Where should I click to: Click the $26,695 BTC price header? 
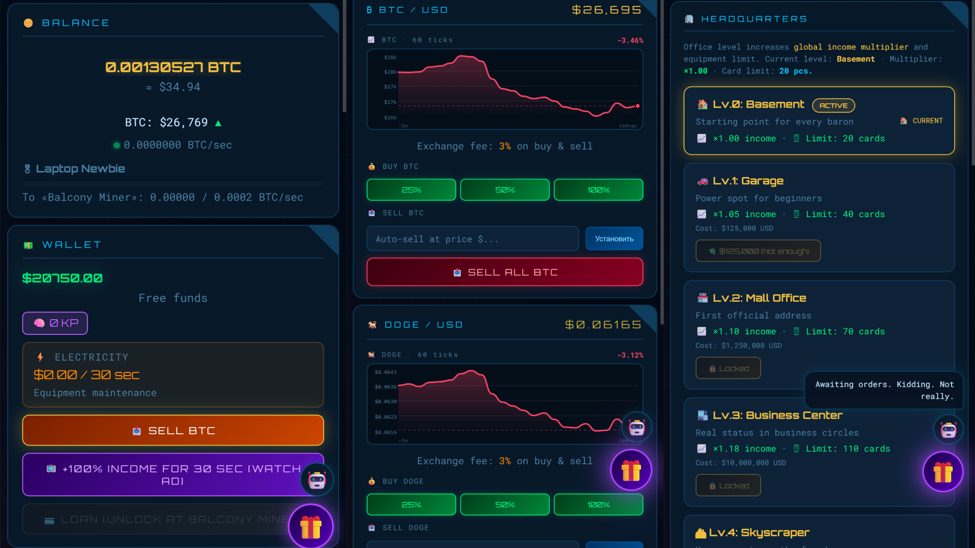607,10
